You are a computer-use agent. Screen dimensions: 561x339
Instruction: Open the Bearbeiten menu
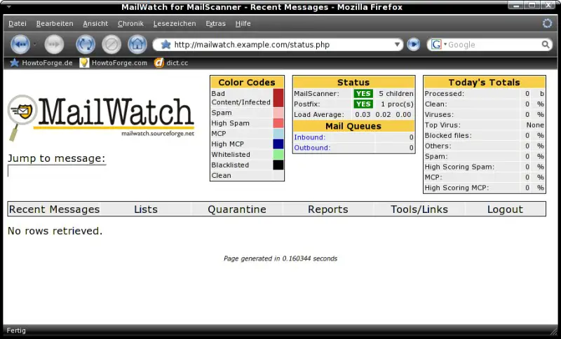click(55, 24)
